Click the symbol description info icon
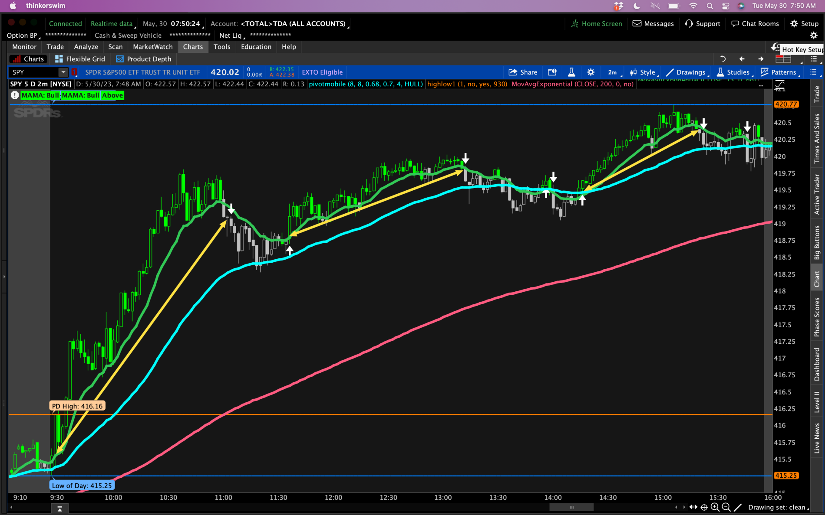The width and height of the screenshot is (825, 515). coord(552,72)
